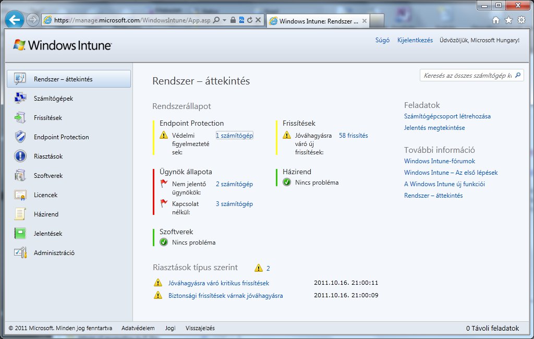Open Biztonsági frissítések várnak jóváhagyásra alert

(225, 296)
